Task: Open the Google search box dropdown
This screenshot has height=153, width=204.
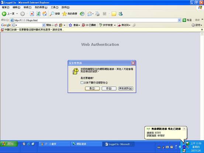Action: 44,25
